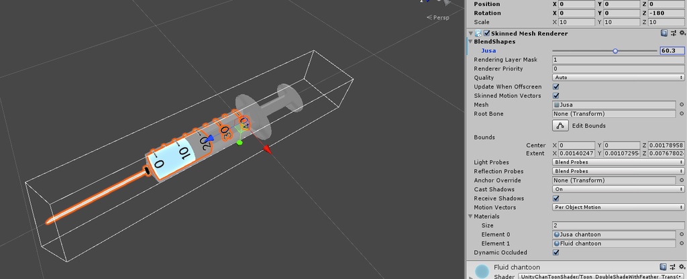687x279 pixels.
Task: Click Root Bone object picker circle
Action: tap(682, 114)
